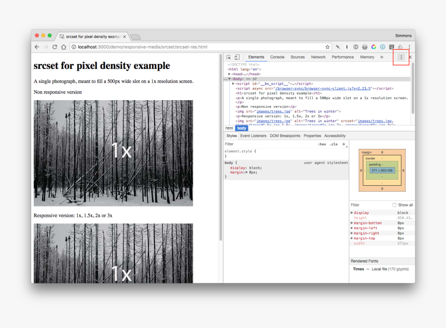Toggle .cls element classes button
Viewport: 446px width, 328px height.
[333, 144]
